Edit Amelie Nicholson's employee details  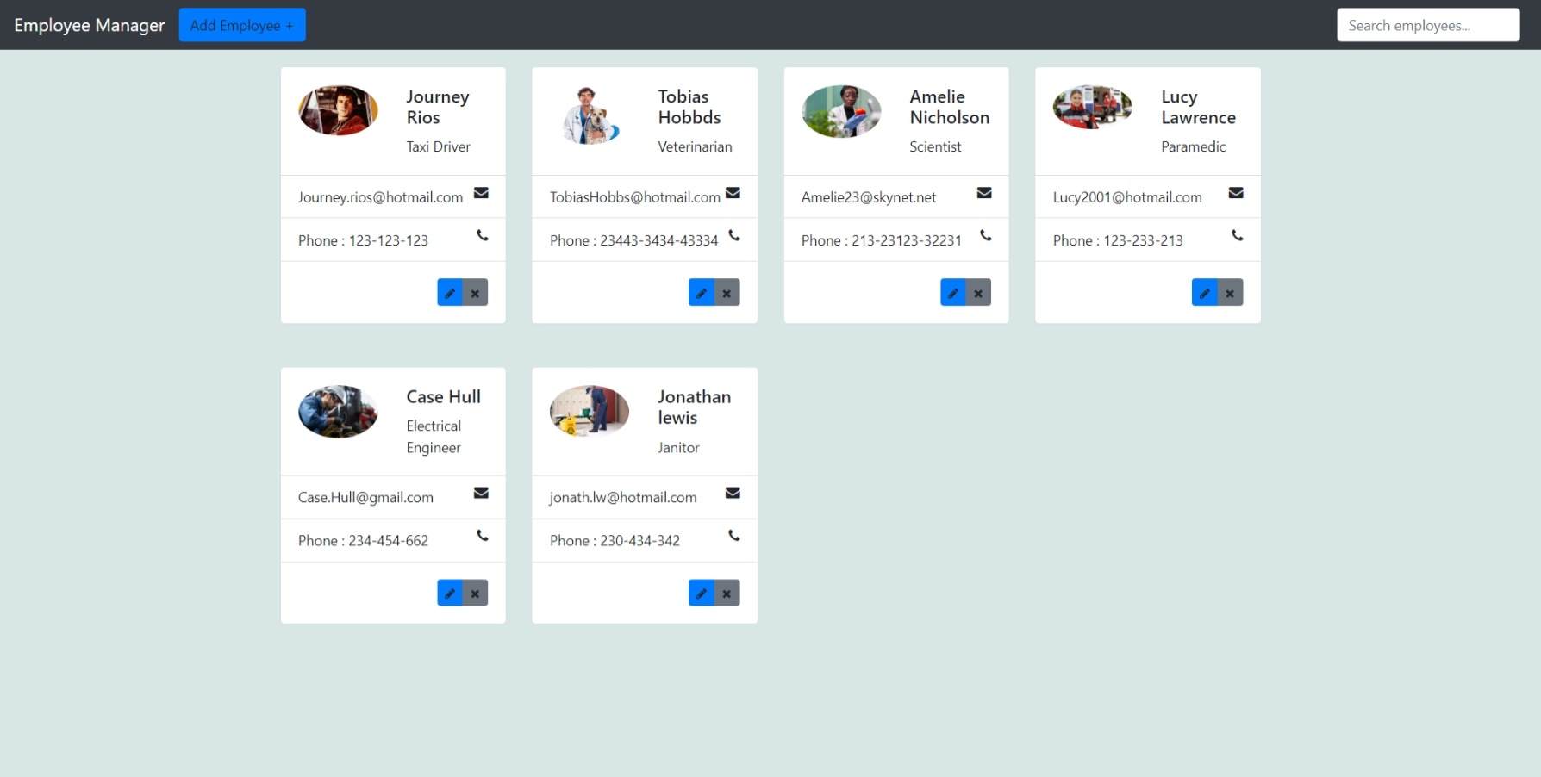(952, 292)
